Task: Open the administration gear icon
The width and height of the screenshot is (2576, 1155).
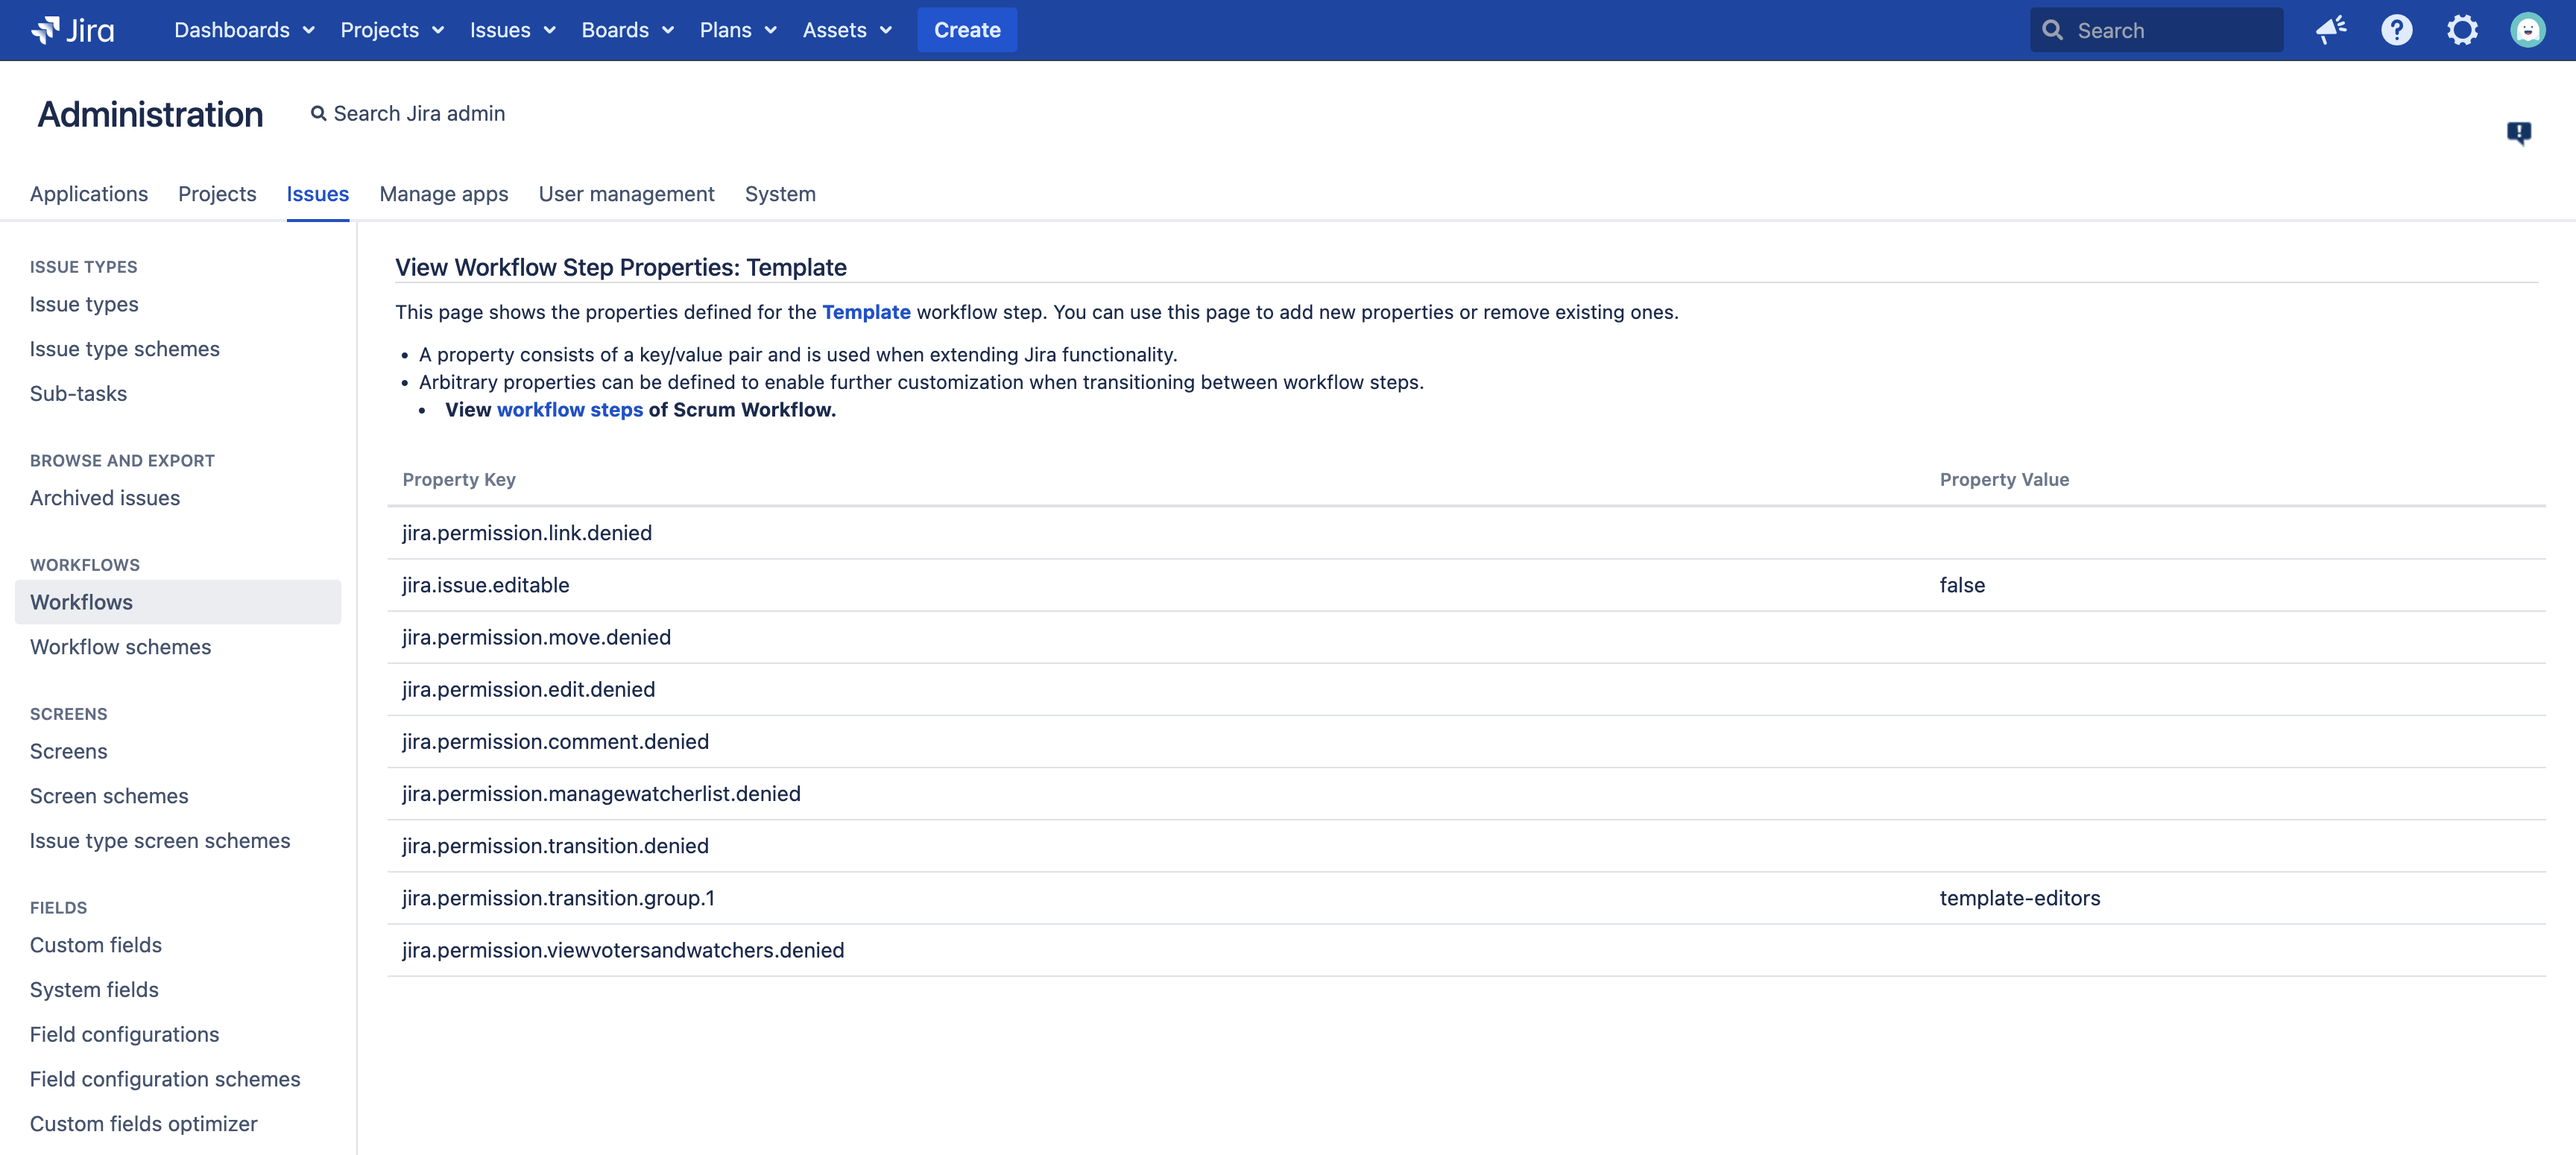Action: [x=2462, y=30]
